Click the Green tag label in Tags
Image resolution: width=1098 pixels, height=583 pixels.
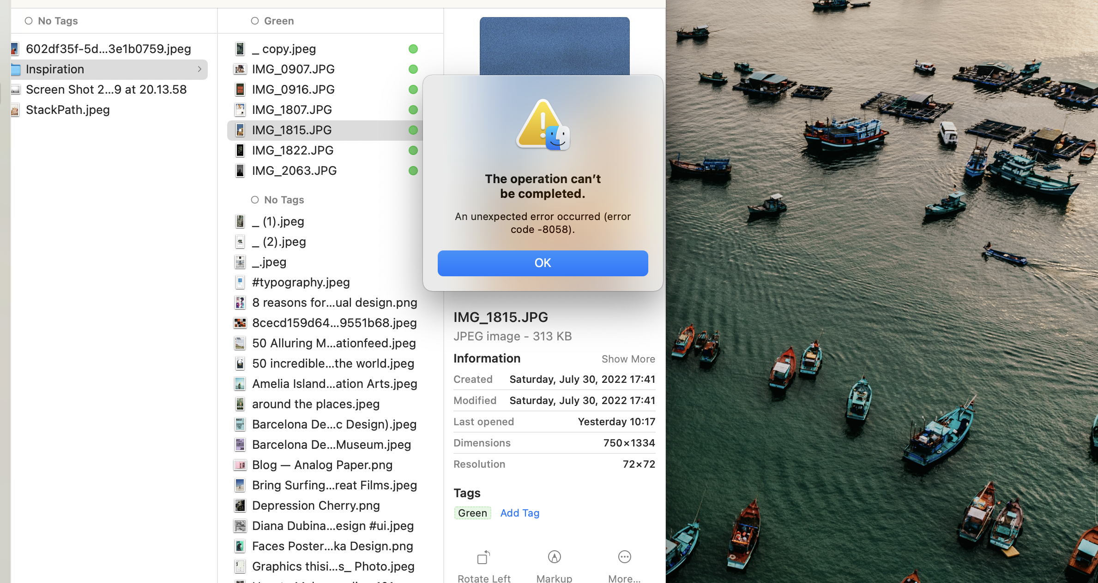(x=472, y=513)
